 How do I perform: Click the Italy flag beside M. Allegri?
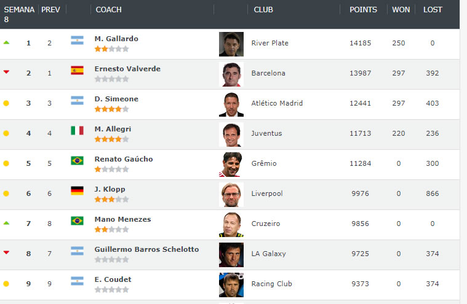point(77,130)
